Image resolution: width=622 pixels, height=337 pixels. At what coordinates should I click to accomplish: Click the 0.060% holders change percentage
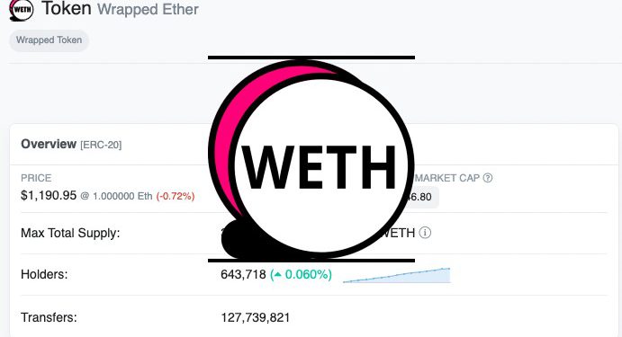coord(308,274)
